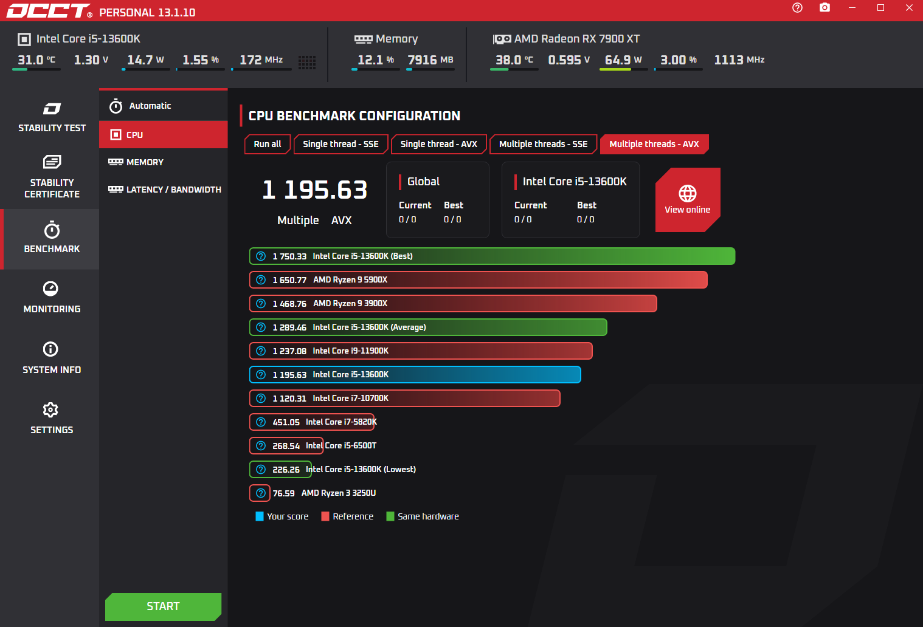Click the CPU voltage 1.30 V reading
Viewport: 923px width, 627px height.
click(x=91, y=60)
